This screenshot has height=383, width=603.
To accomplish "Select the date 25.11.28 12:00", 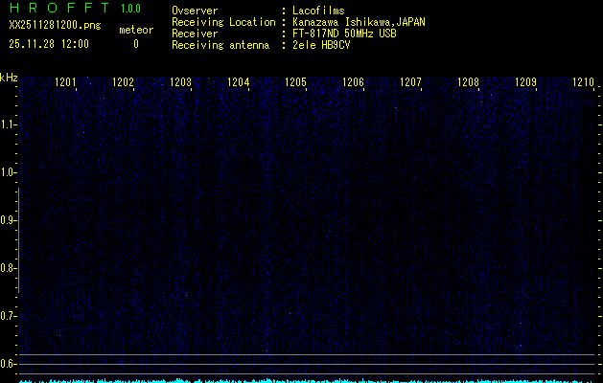I will 49,44.
